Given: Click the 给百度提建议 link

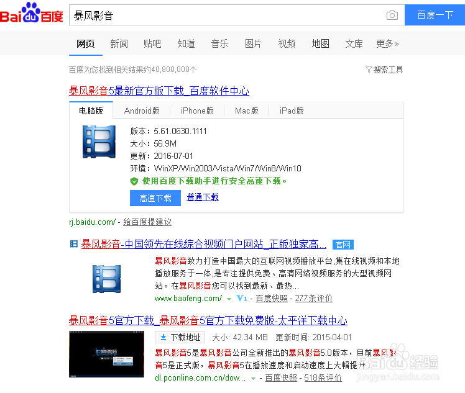Looking at the screenshot, I should [x=147, y=222].
